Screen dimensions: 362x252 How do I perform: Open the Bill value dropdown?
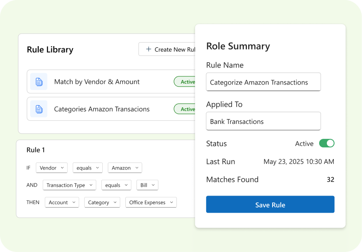pyautogui.click(x=147, y=185)
